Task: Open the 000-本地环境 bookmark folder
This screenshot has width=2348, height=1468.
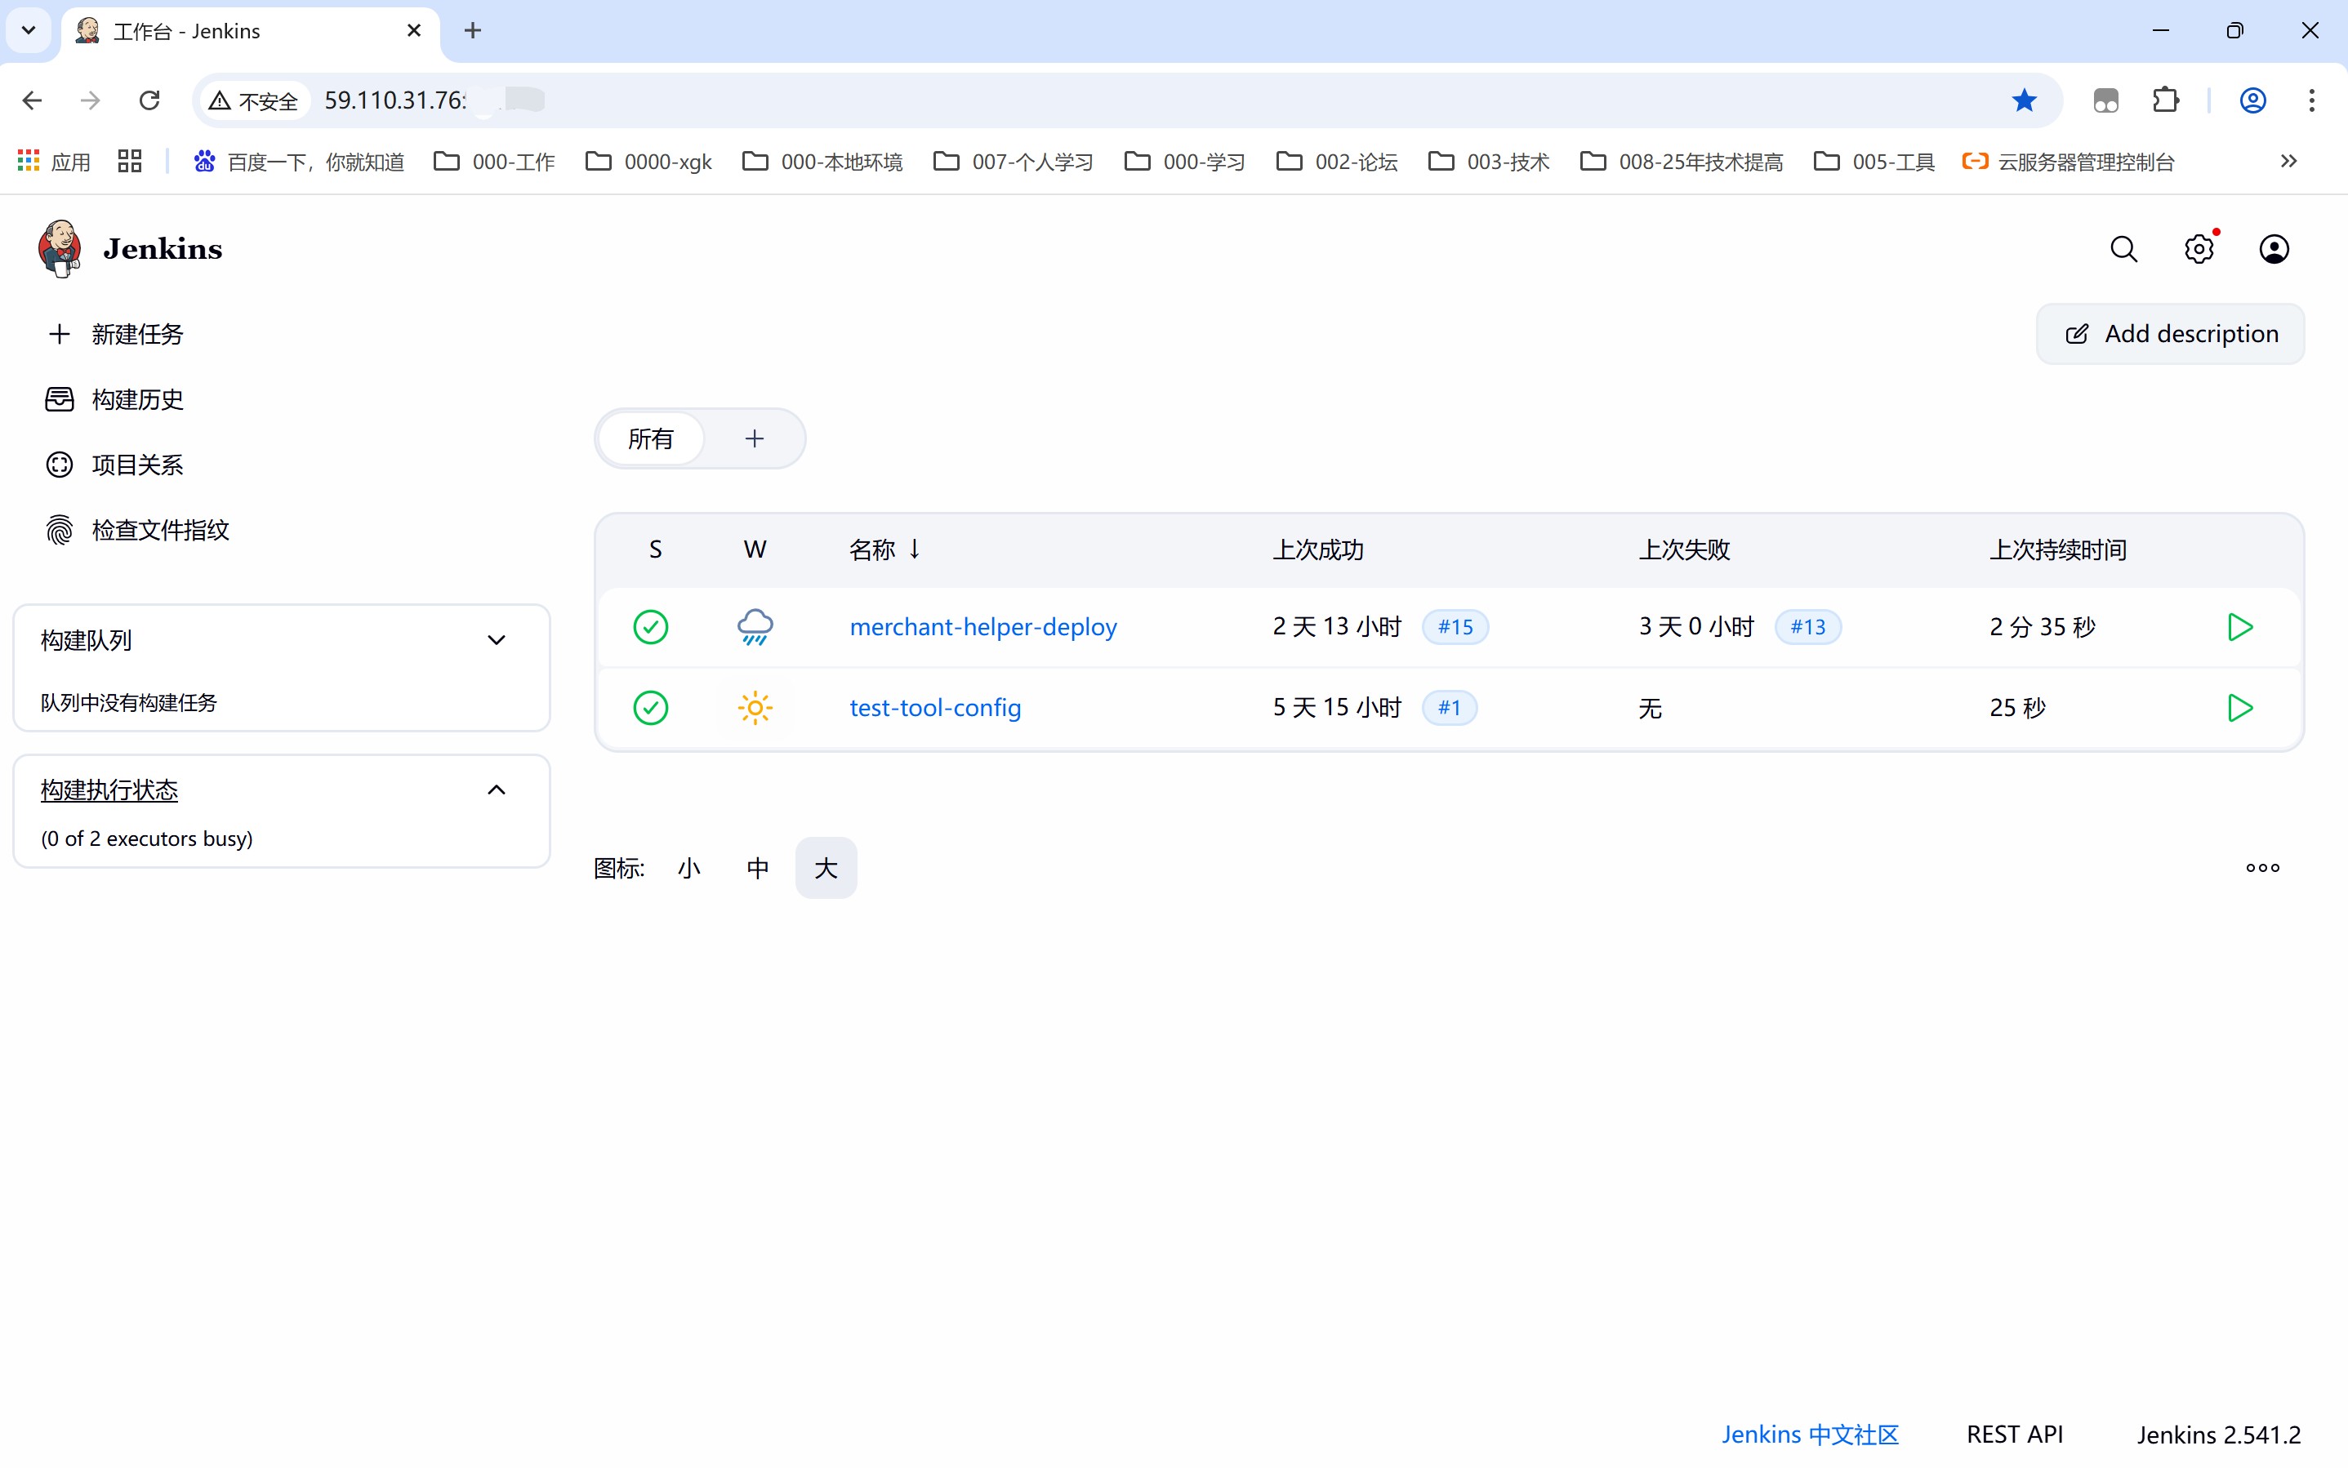Action: 822,161
